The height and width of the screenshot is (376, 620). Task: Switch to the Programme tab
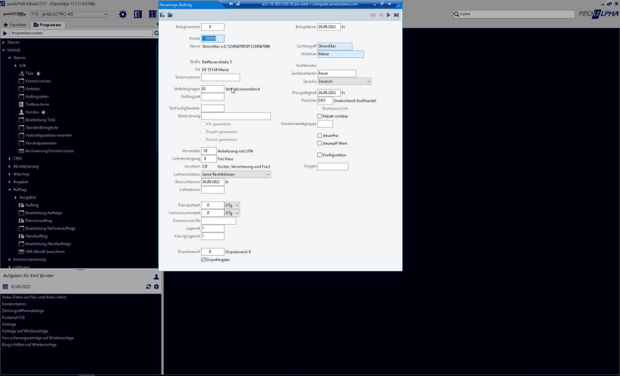[x=47, y=25]
